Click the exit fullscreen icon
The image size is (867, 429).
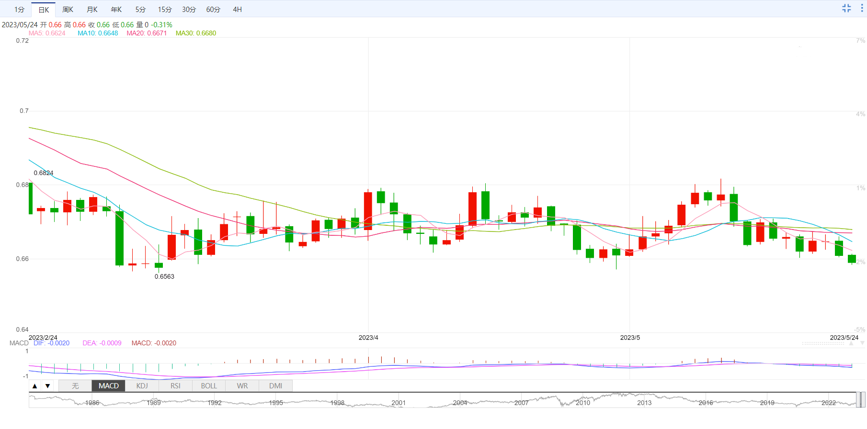pyautogui.click(x=846, y=8)
